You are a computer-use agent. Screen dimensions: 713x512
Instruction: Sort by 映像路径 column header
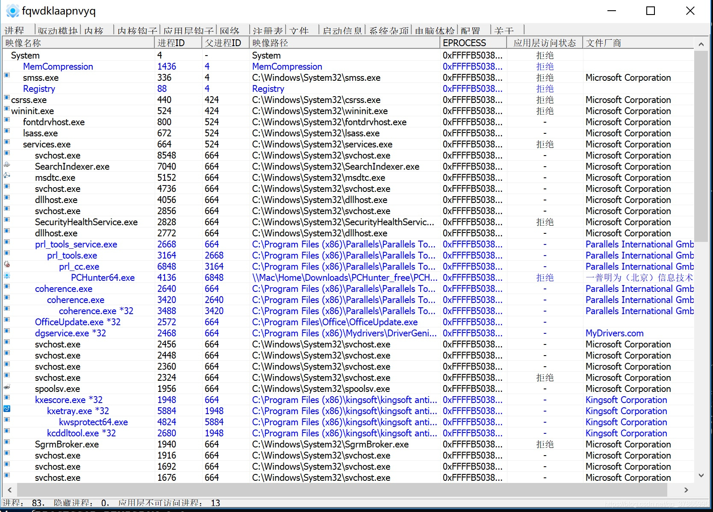pyautogui.click(x=345, y=43)
